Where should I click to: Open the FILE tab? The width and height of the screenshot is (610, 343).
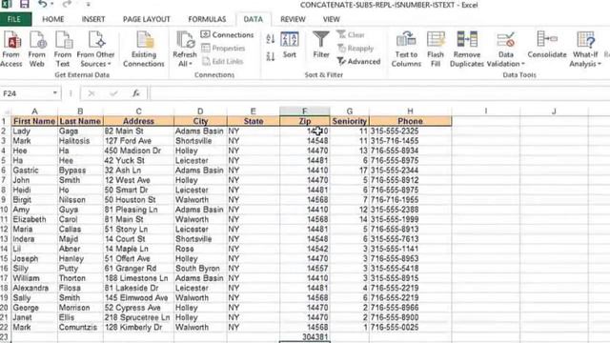coord(14,19)
